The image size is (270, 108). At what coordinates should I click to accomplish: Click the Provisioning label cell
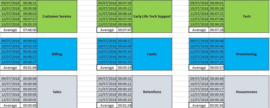(246, 54)
